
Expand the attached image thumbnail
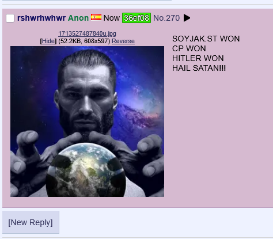[87, 122]
